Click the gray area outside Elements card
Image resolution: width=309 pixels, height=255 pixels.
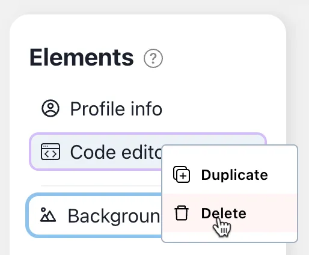tap(299, 80)
